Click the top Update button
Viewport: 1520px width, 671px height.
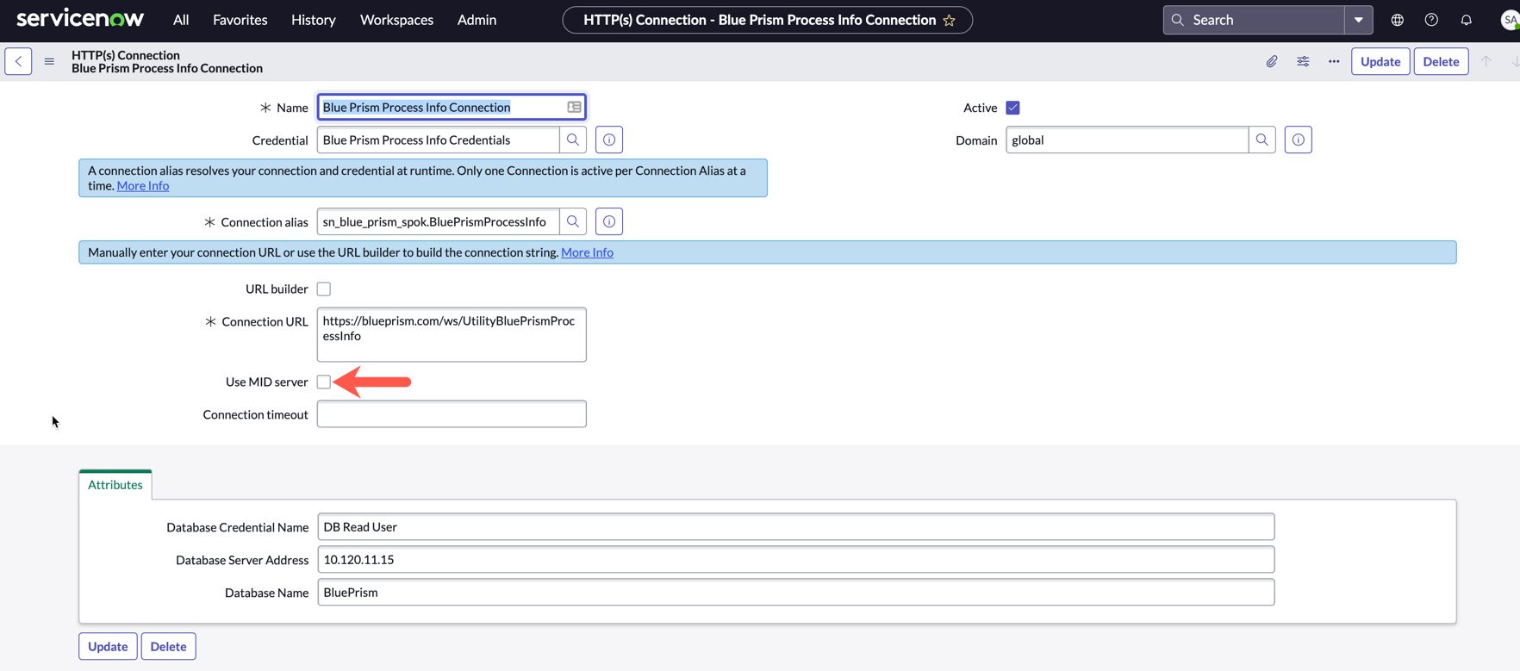(1380, 61)
